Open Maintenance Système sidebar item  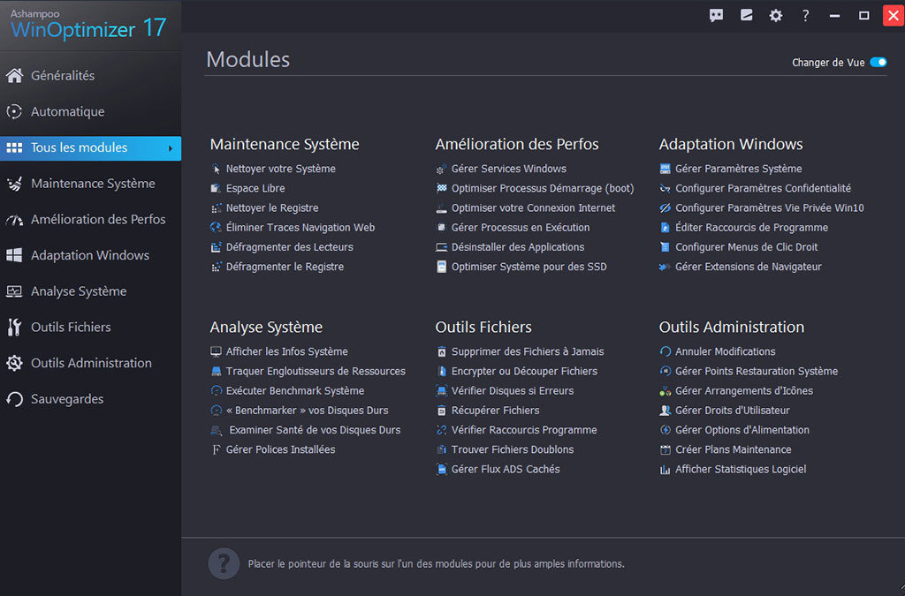[93, 184]
